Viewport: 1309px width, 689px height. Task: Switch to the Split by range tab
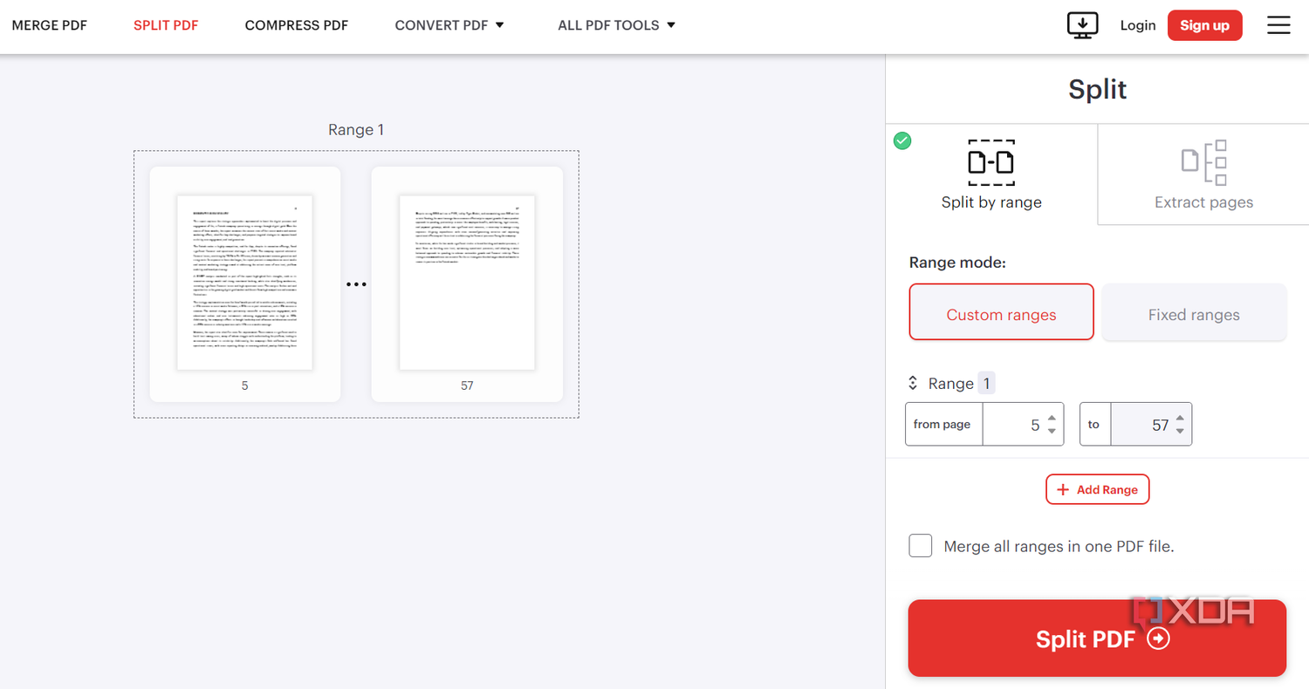coord(991,174)
